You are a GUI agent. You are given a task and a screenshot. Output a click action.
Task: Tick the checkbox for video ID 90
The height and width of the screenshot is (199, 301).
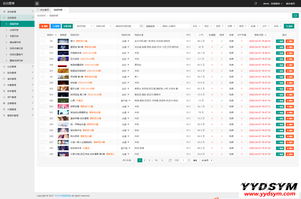tap(42, 41)
